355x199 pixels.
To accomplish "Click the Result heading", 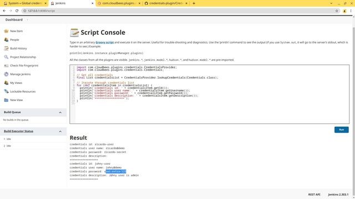I will click(x=78, y=138).
